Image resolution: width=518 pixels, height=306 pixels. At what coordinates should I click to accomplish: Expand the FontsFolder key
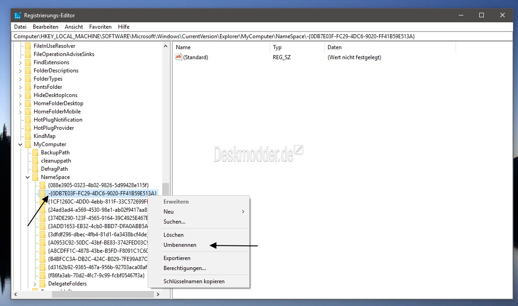tap(21, 87)
